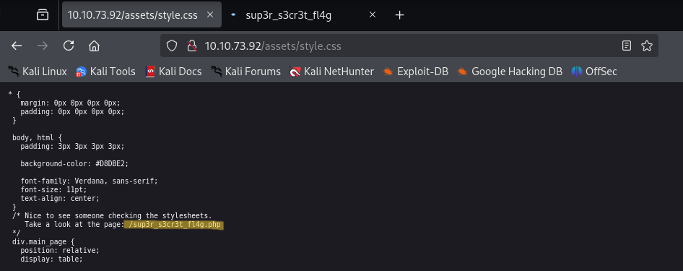Open a new tab with plus button
This screenshot has width=683, height=271.
point(399,15)
